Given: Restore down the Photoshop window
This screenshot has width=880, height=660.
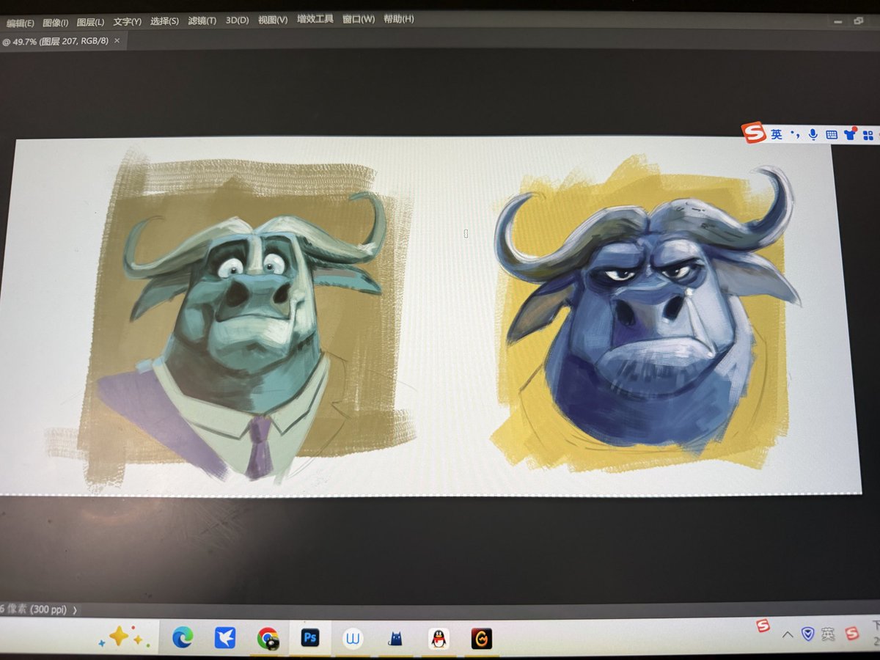Looking at the screenshot, I should (859, 23).
